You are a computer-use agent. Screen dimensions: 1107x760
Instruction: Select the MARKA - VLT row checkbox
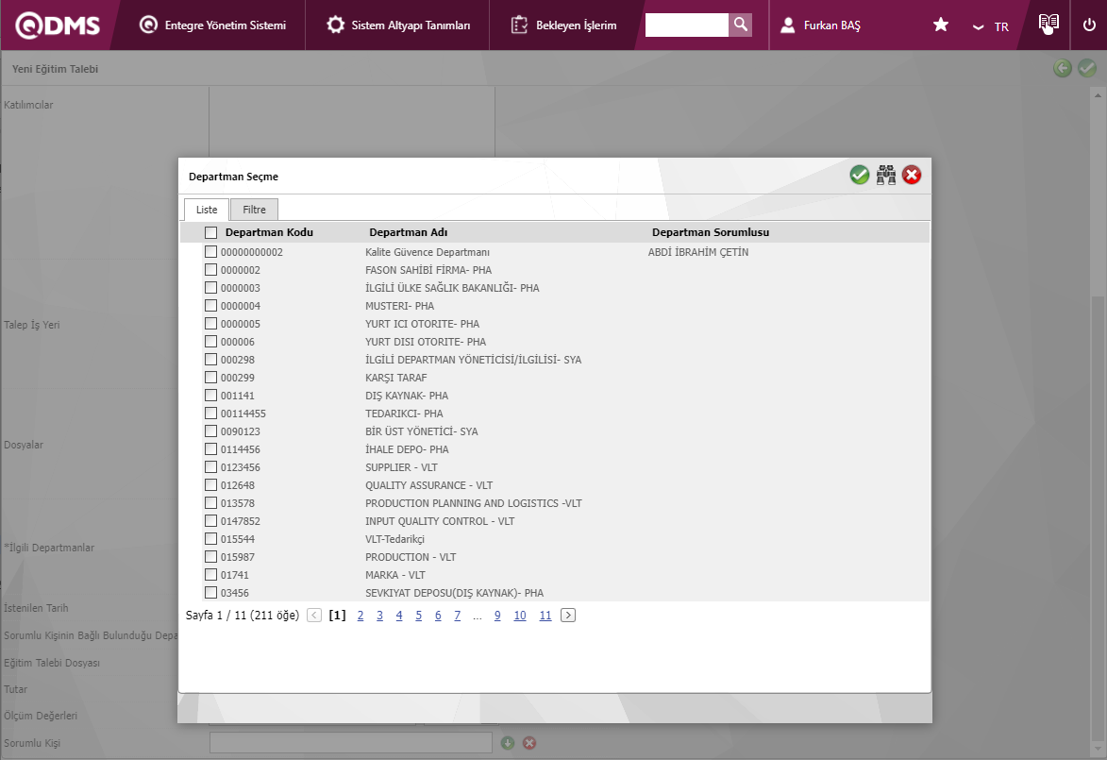210,575
